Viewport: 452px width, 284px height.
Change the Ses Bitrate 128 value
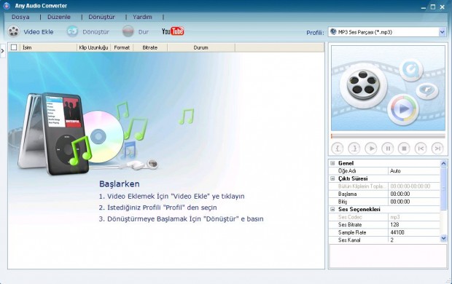[x=414, y=224]
